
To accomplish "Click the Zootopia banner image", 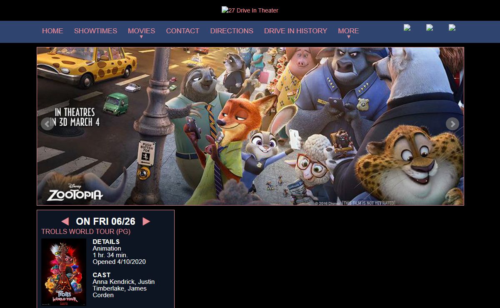I will click(x=250, y=126).
